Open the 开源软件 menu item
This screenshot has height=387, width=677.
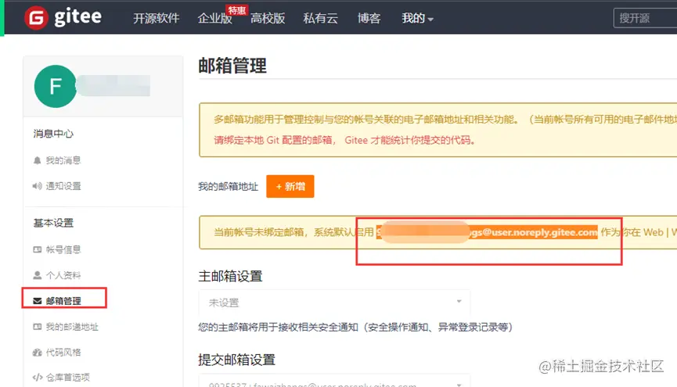pyautogui.click(x=157, y=18)
